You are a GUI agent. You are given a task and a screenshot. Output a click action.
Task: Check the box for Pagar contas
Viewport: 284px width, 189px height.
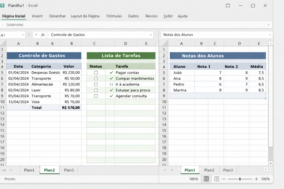(x=96, y=73)
